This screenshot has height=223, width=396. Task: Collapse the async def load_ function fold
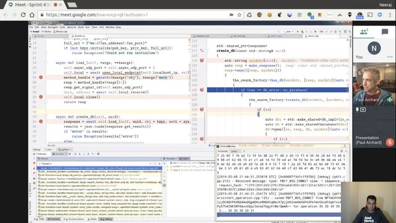click(x=46, y=63)
